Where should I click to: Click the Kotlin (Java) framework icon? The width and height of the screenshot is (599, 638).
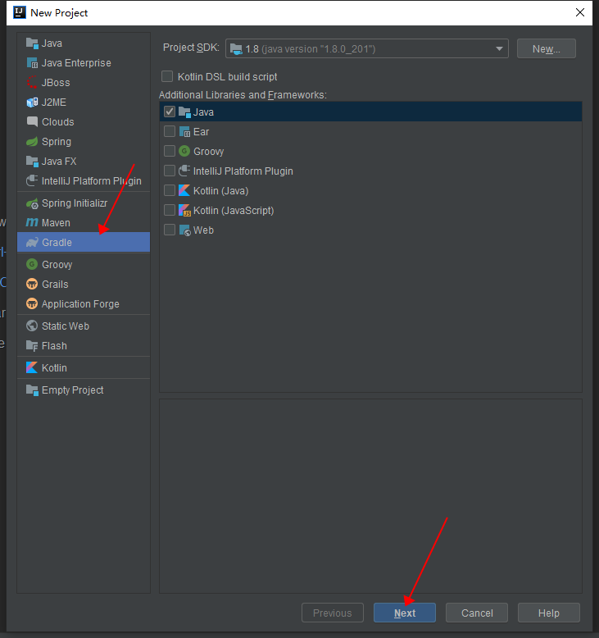(184, 190)
